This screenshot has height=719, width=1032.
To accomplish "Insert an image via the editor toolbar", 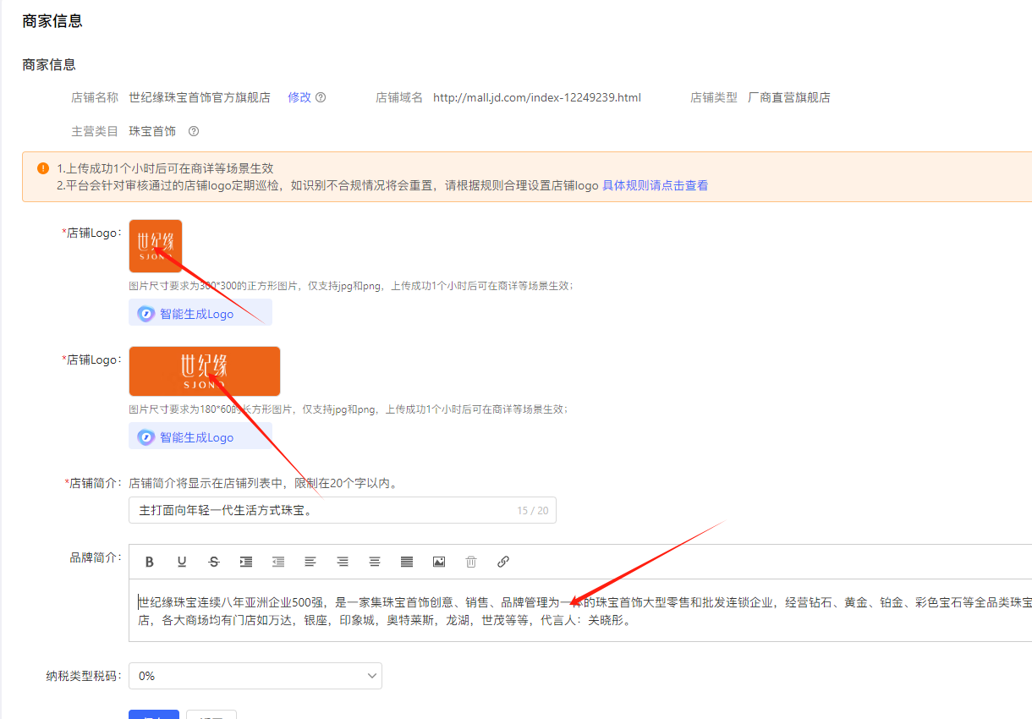I will pyautogui.click(x=439, y=562).
